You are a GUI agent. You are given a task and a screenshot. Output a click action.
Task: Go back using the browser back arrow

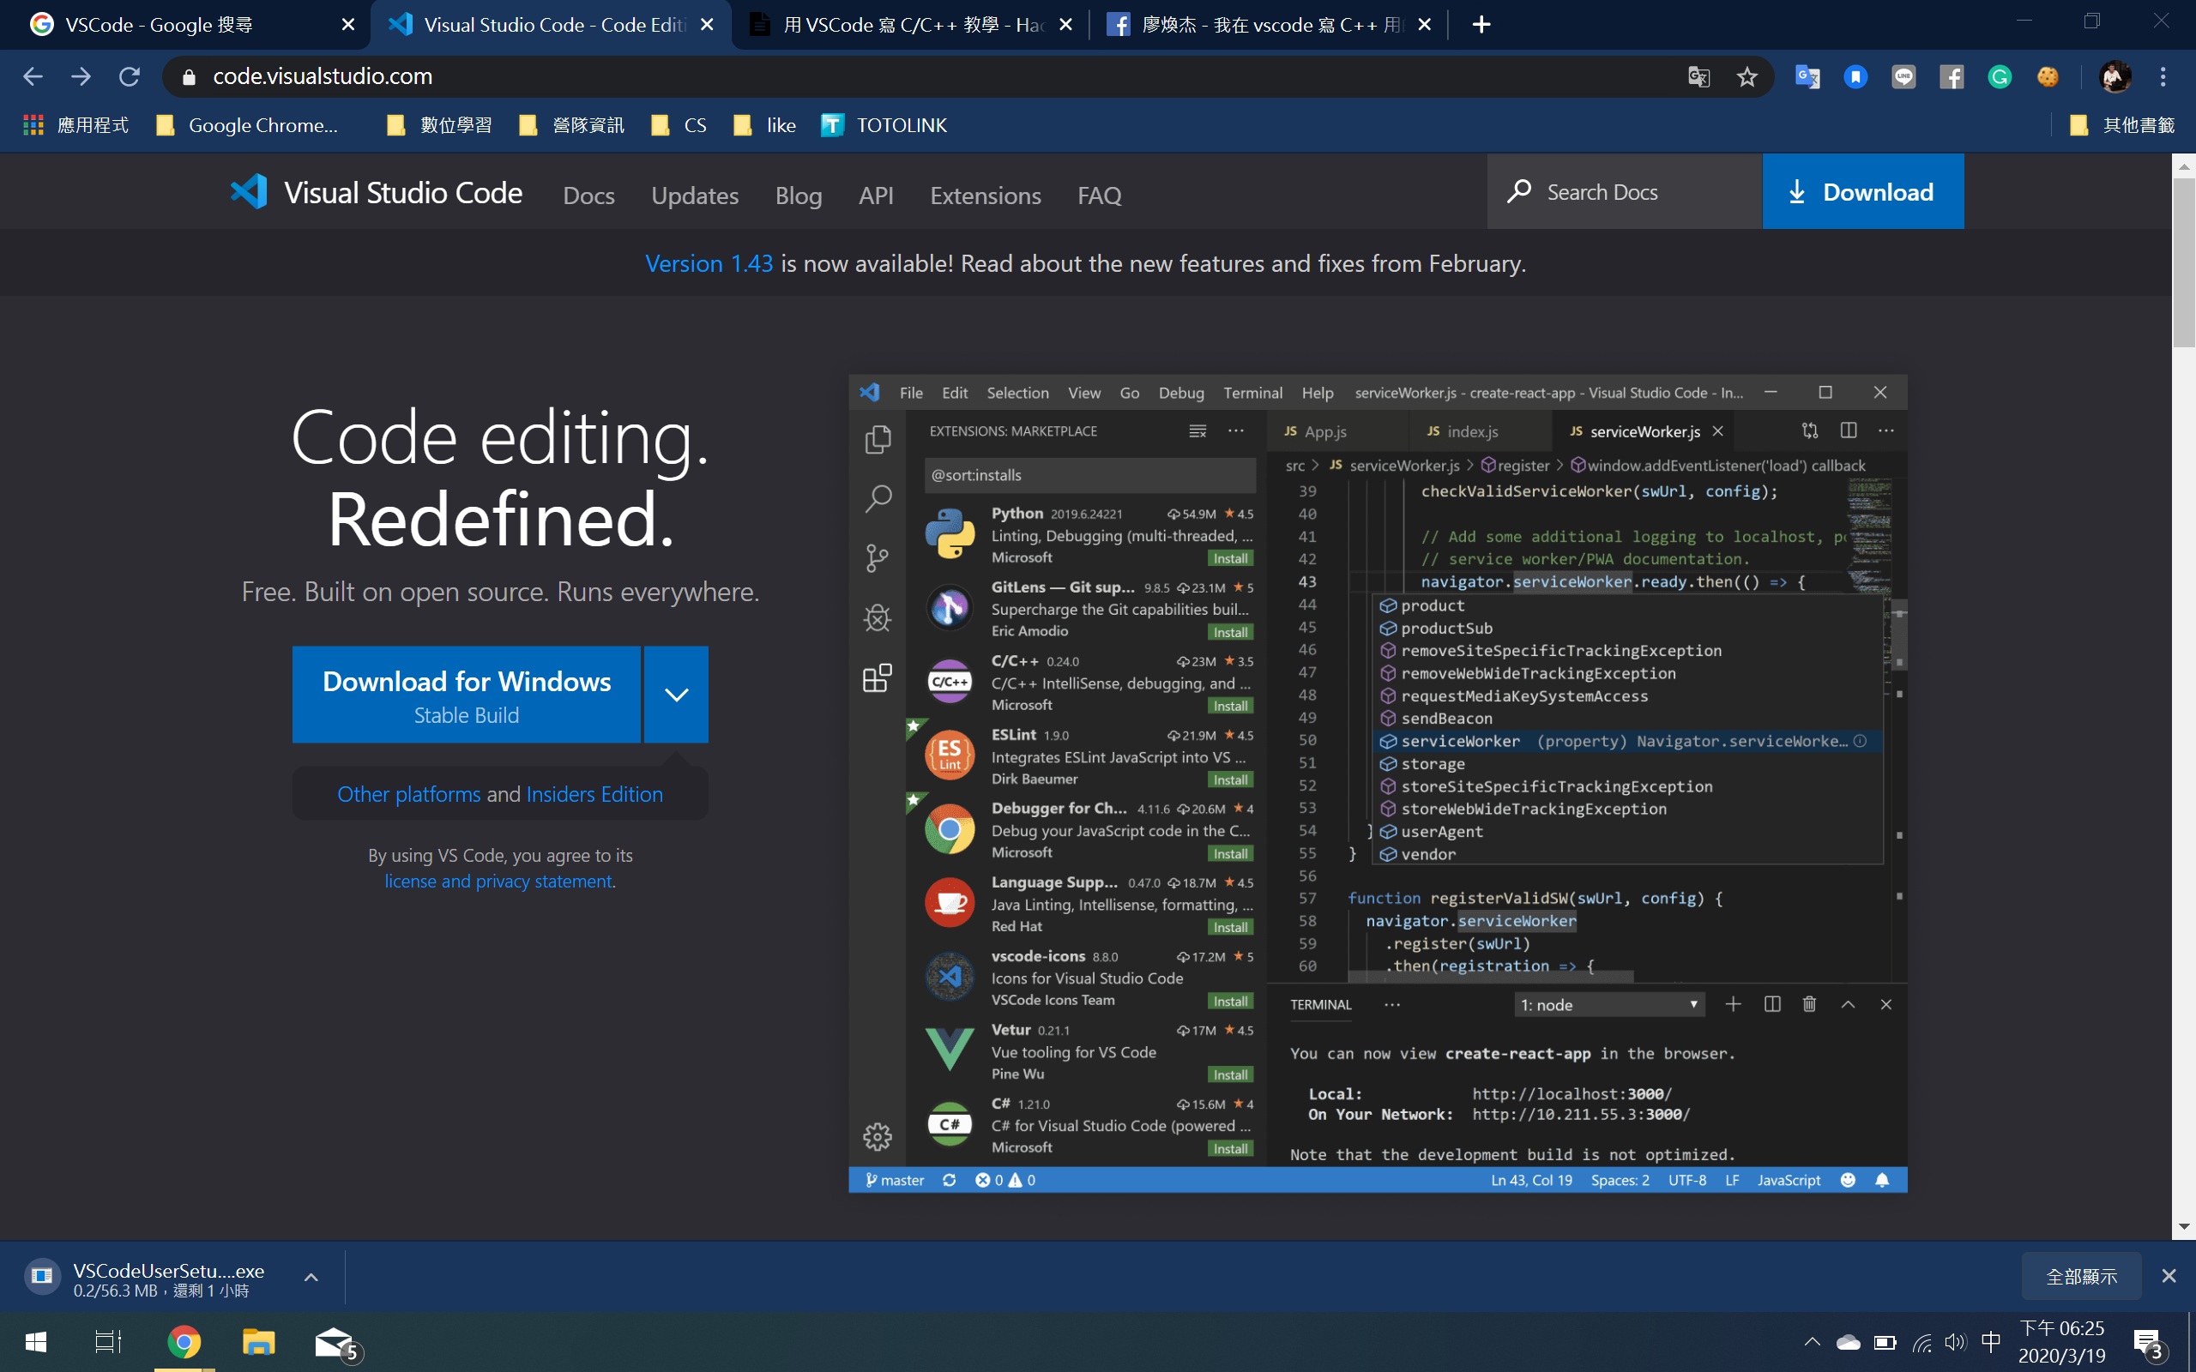[33, 76]
